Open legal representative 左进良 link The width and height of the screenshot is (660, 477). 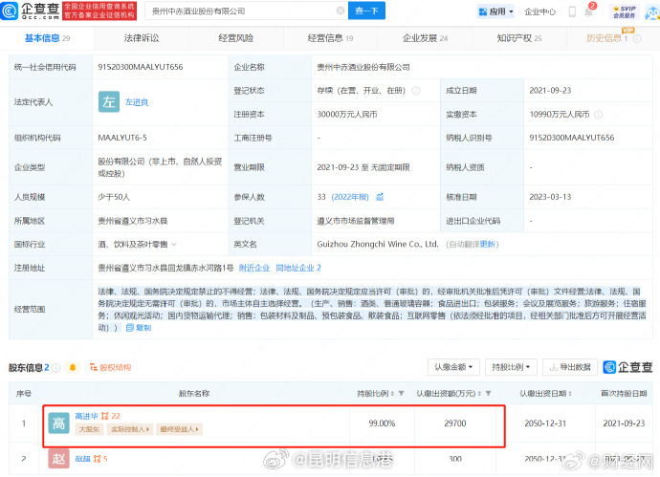click(x=137, y=102)
